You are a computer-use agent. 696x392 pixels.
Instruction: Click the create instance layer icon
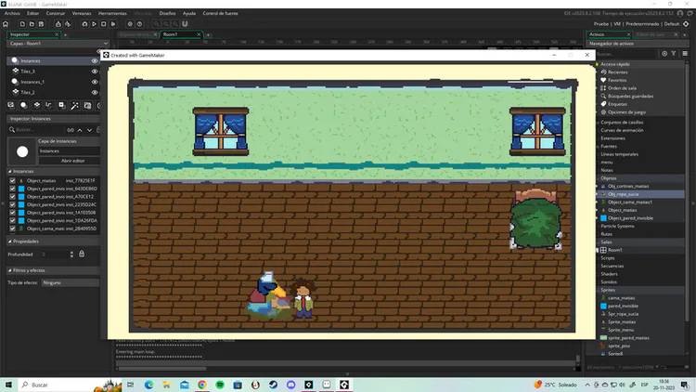pyautogui.click(x=23, y=105)
